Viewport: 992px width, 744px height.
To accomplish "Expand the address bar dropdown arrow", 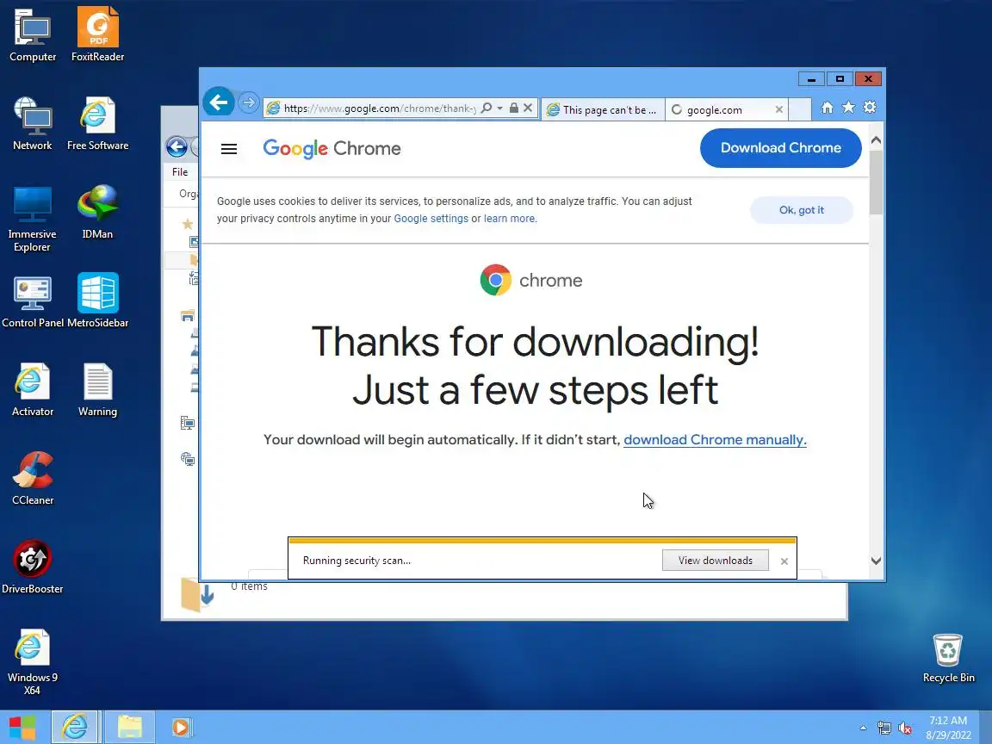I will pyautogui.click(x=499, y=108).
